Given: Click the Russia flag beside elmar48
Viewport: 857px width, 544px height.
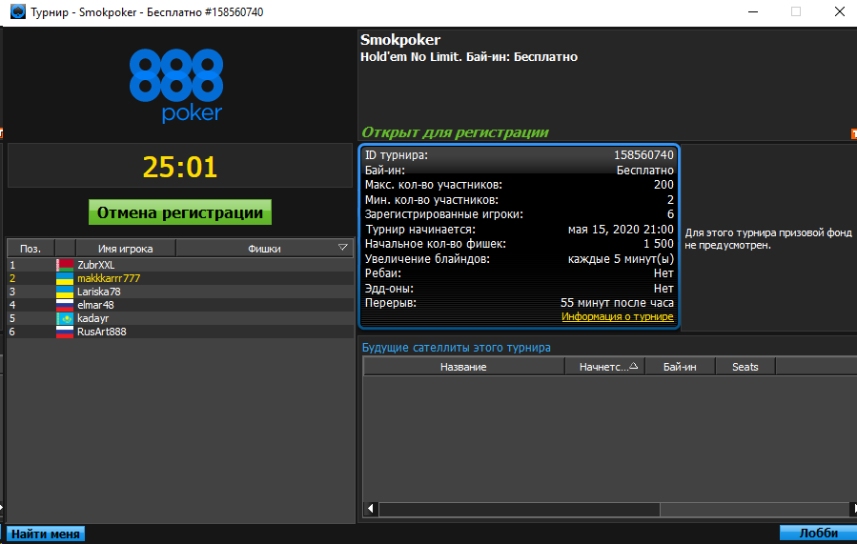Looking at the screenshot, I should point(65,305).
